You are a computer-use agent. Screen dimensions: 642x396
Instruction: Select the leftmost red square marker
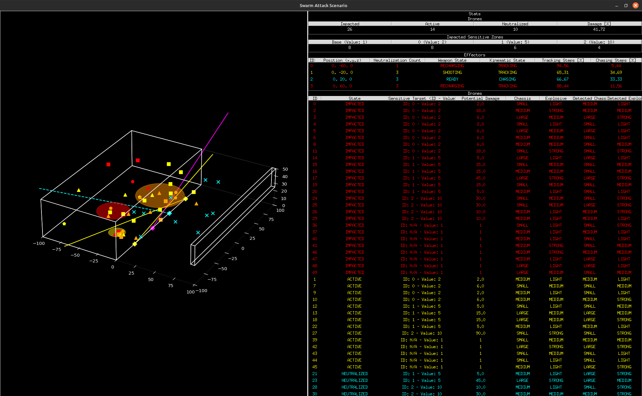point(108,165)
